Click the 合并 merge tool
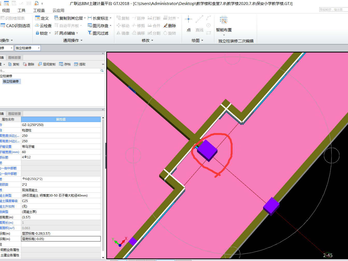 pyautogui.click(x=154, y=26)
